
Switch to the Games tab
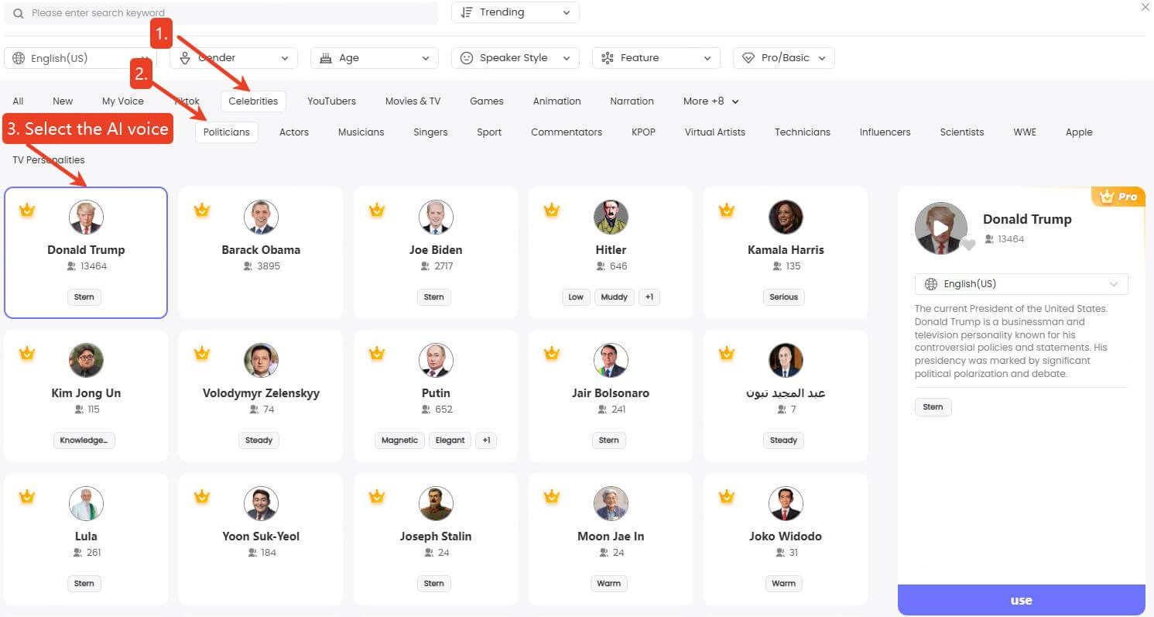click(486, 101)
